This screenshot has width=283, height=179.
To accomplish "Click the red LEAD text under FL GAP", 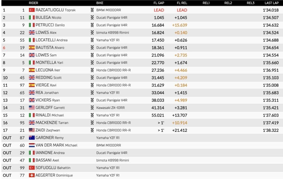I will [x=159, y=10].
